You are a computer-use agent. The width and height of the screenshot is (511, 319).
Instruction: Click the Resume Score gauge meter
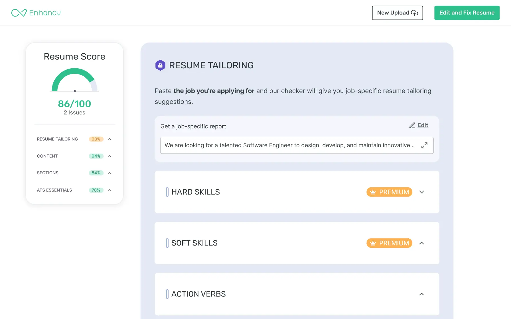pyautogui.click(x=74, y=80)
